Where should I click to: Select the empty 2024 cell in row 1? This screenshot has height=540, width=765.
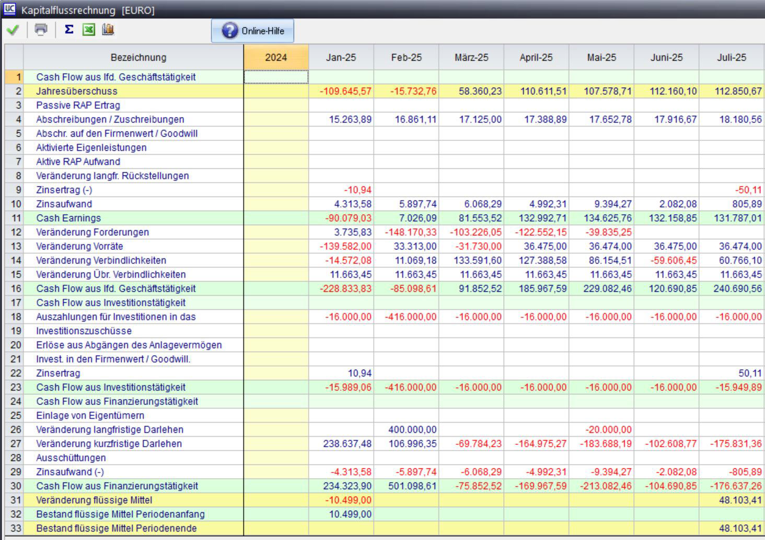tap(276, 77)
